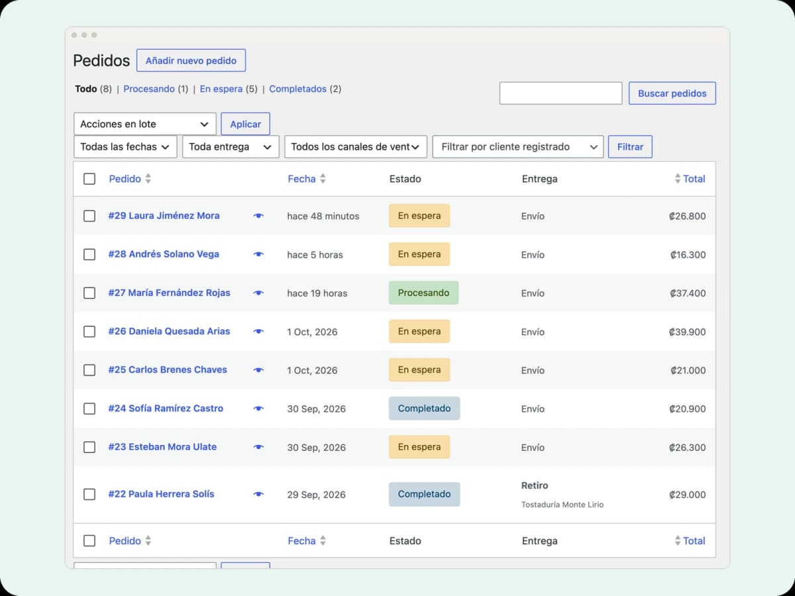Preview order #29 Laura Jiménez Mora eye icon
Screen dimensions: 795x596
point(258,216)
